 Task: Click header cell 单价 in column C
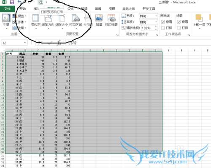38,54
